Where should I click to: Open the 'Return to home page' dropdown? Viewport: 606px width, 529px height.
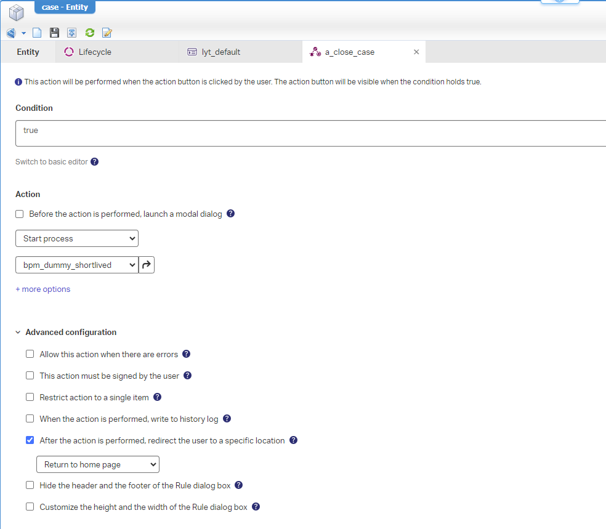98,464
